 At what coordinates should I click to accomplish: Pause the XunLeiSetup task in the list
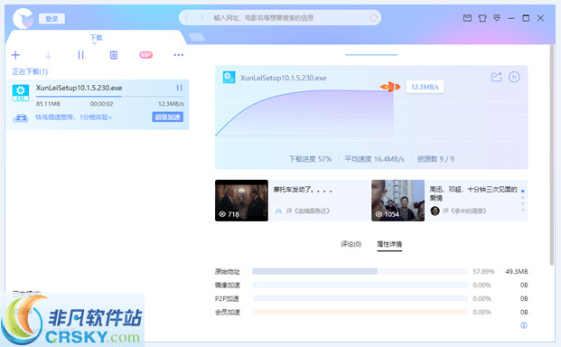pyautogui.click(x=179, y=88)
